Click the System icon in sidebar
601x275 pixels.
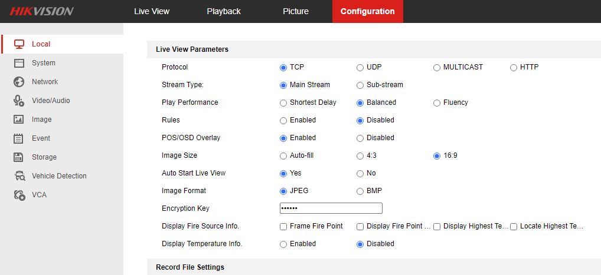[19, 63]
